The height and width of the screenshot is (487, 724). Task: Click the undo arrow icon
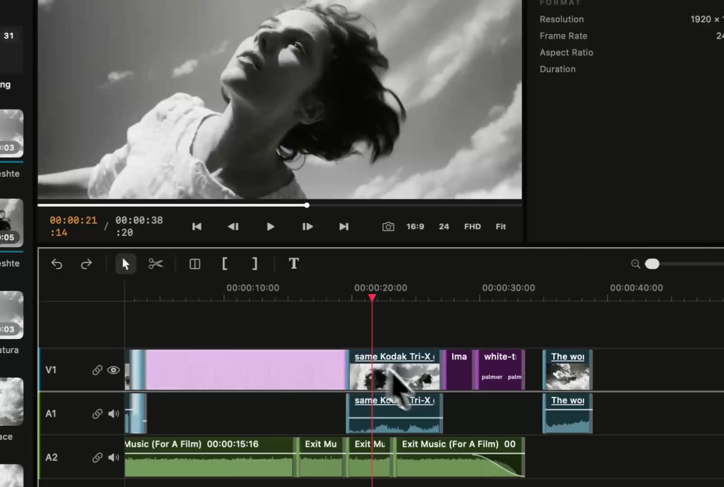click(57, 264)
